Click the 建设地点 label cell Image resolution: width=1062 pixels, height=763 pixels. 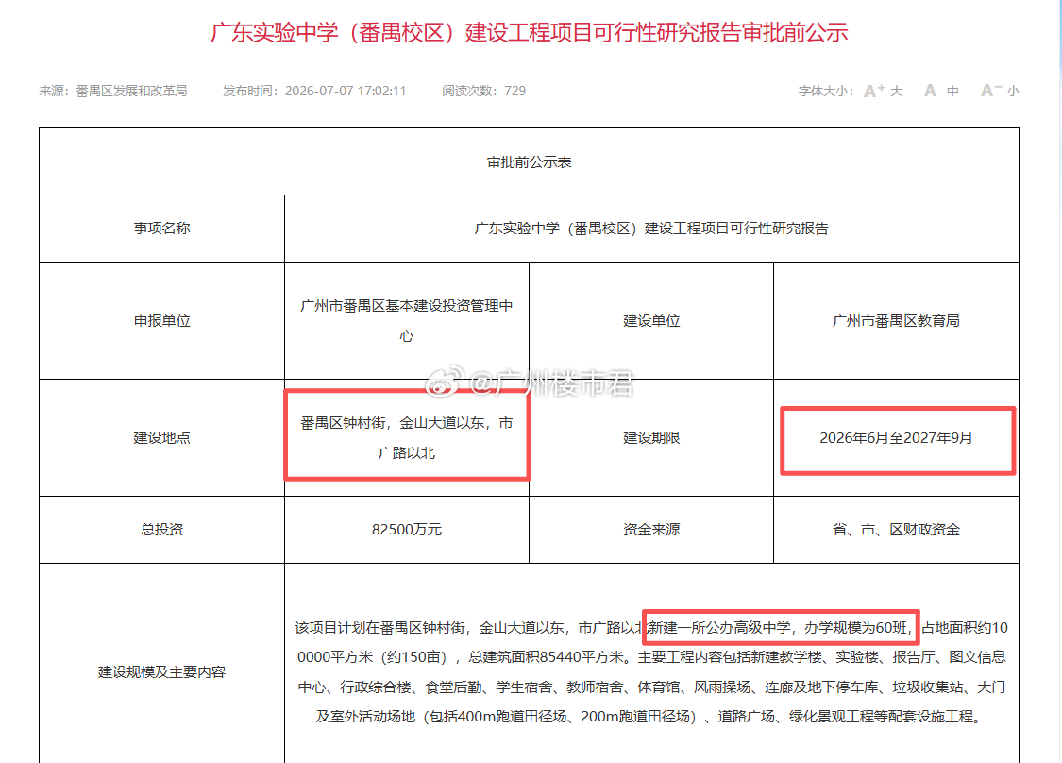click(x=161, y=438)
